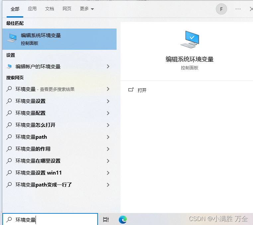
Task: Expand arrow beside 环境变量设置 win11
Action: click(108, 173)
